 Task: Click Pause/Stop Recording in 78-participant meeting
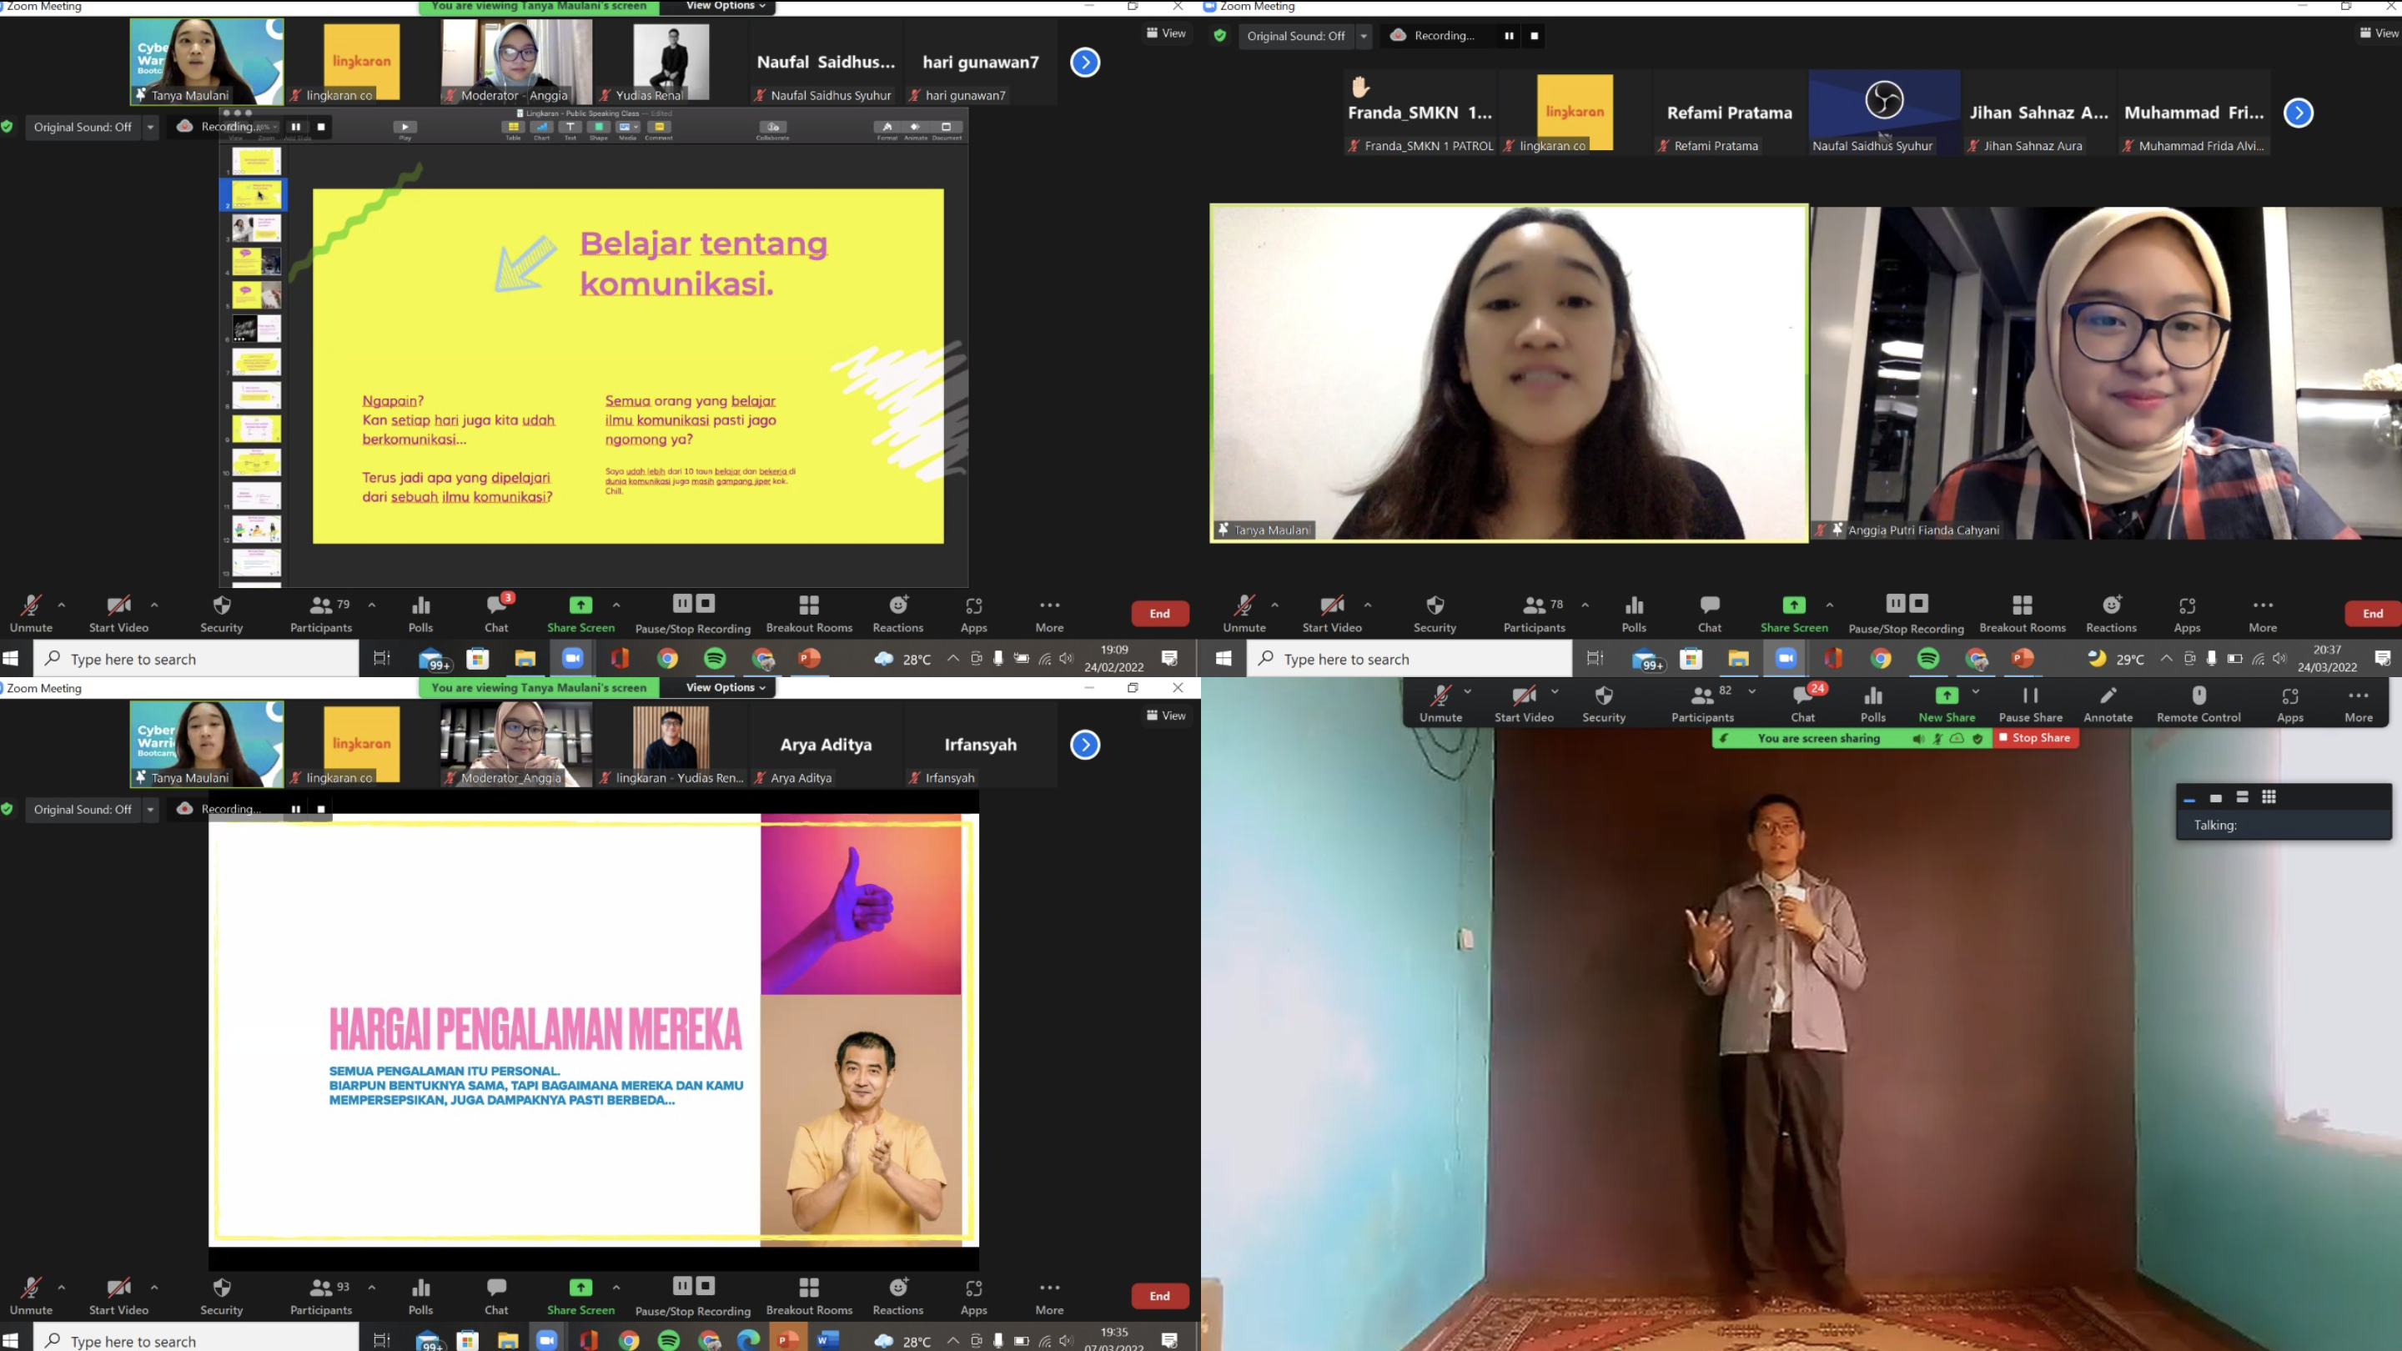(1906, 615)
